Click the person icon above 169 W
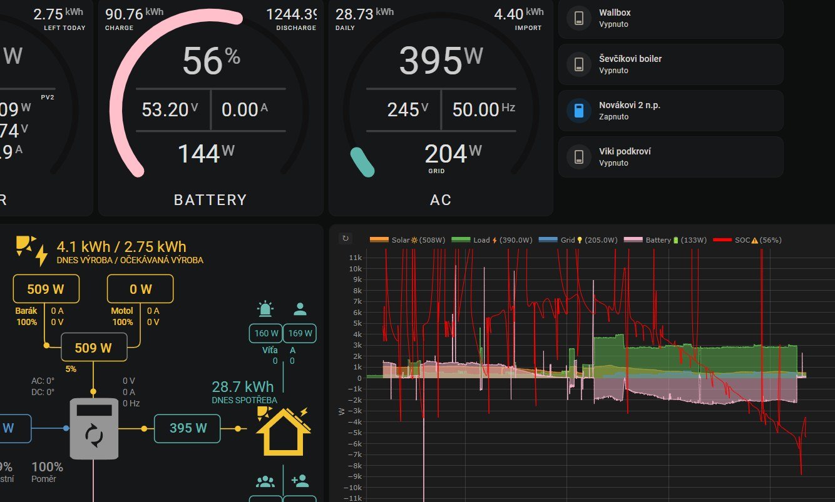The image size is (835, 502). [300, 309]
